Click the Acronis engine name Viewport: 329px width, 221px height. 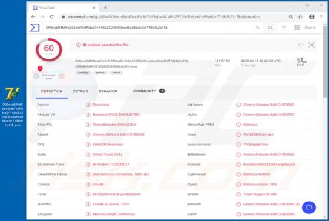tap(43, 105)
